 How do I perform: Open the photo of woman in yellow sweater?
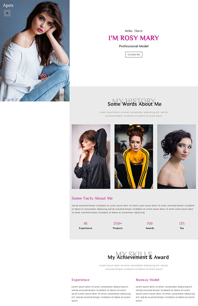[134, 157]
